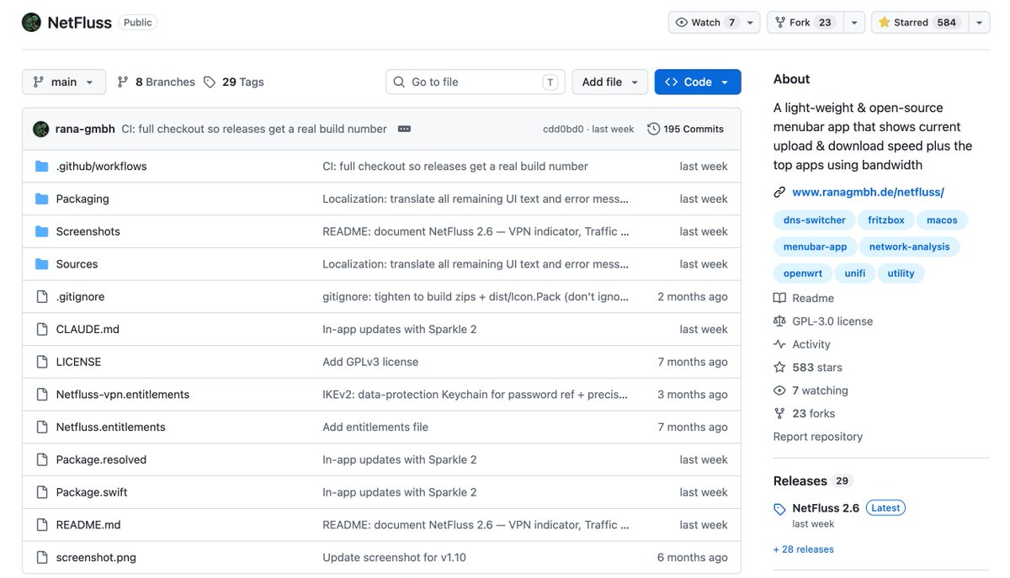The width and height of the screenshot is (1010, 578).
Task: Click the rana-gmbh commit author avatar
Action: coord(41,129)
